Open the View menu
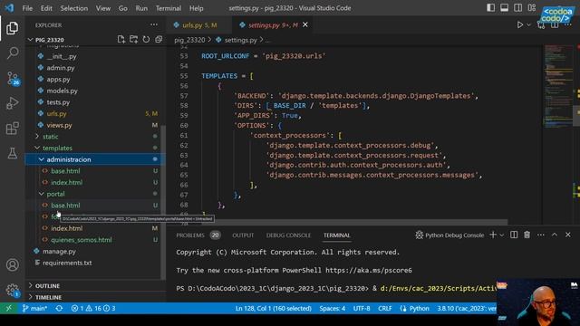The image size is (580, 326). point(102,8)
